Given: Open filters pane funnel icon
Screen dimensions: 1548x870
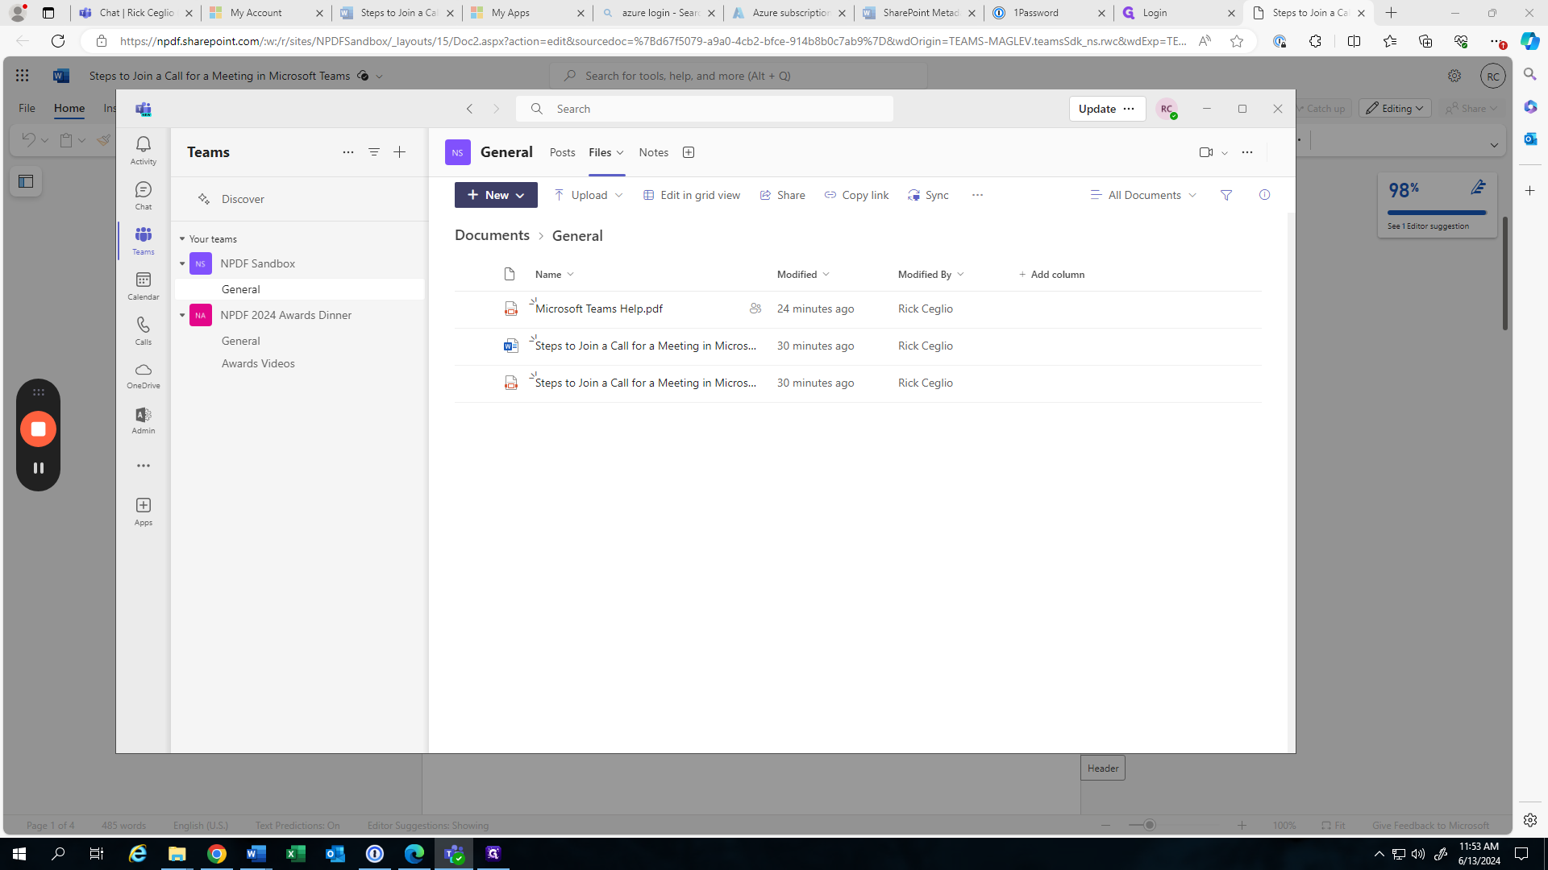Looking at the screenshot, I should (1226, 195).
